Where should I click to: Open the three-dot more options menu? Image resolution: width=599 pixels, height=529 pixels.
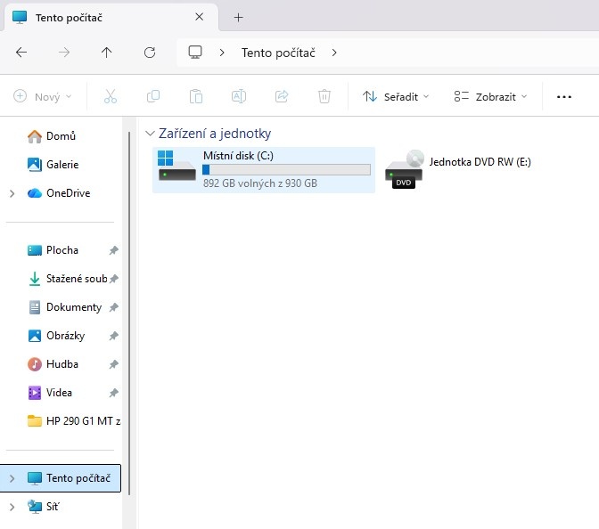[x=563, y=96]
